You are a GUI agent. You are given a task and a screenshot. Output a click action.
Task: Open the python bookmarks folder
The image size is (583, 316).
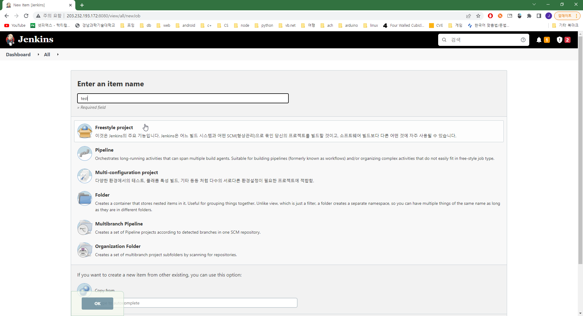pos(264,26)
